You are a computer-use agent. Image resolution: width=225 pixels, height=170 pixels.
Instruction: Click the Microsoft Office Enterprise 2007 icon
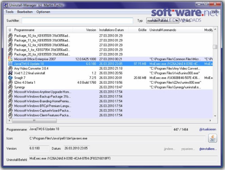coord(10,59)
